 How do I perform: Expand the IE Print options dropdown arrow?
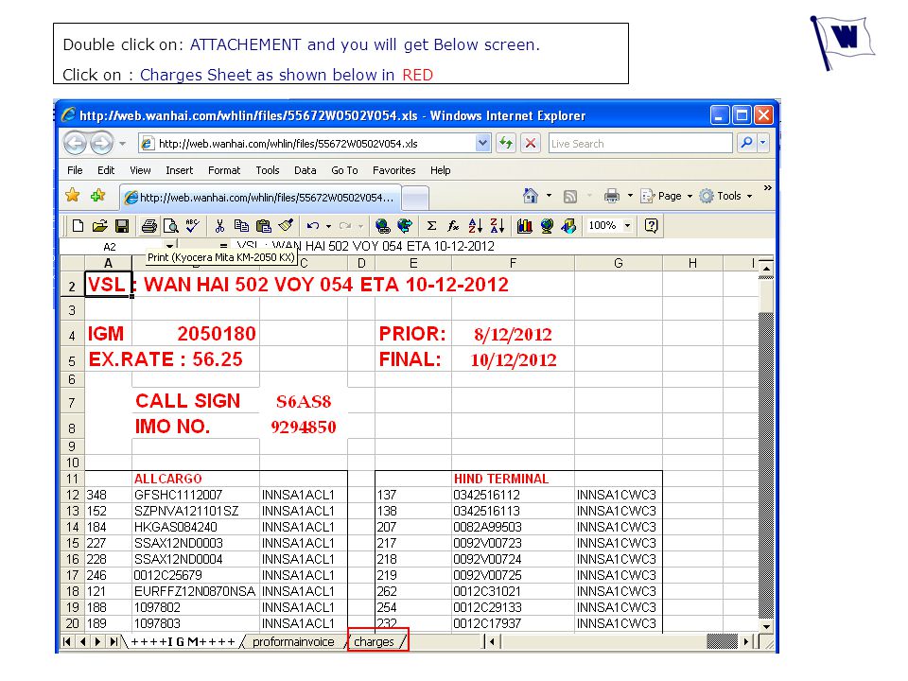(x=630, y=196)
